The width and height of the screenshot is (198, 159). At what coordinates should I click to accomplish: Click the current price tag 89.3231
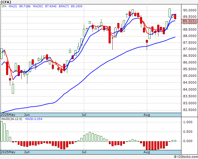click(189, 21)
